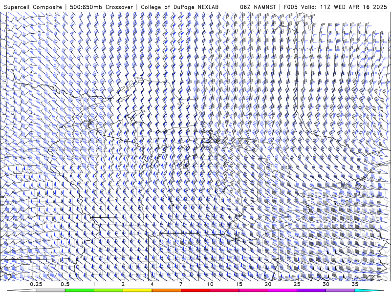Click the "15" color scale label
Image resolution: width=391 pixels, height=293 pixels.
(239, 284)
